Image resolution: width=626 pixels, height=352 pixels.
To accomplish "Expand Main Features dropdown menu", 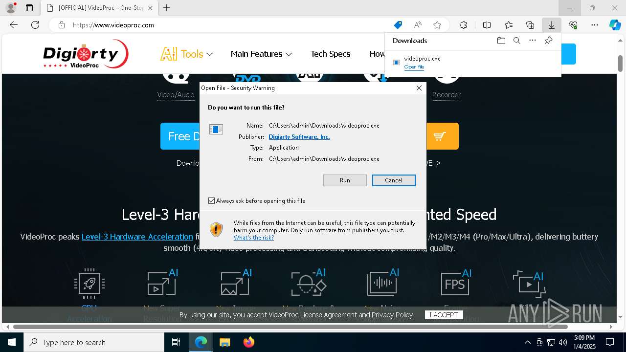I will pyautogui.click(x=261, y=54).
